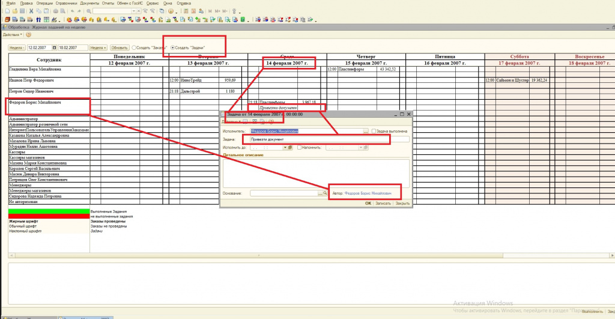The height and width of the screenshot is (319, 615).
Task: Open the Исполнить до date dropdown arrow
Action: click(285, 148)
